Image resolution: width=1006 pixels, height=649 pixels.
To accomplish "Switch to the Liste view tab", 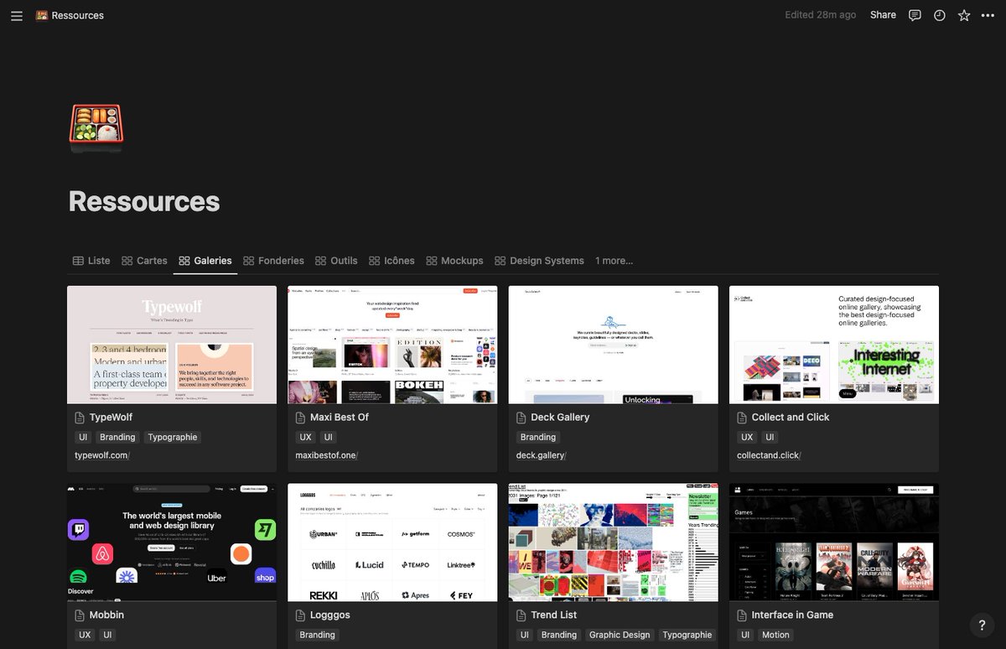I will tap(91, 261).
